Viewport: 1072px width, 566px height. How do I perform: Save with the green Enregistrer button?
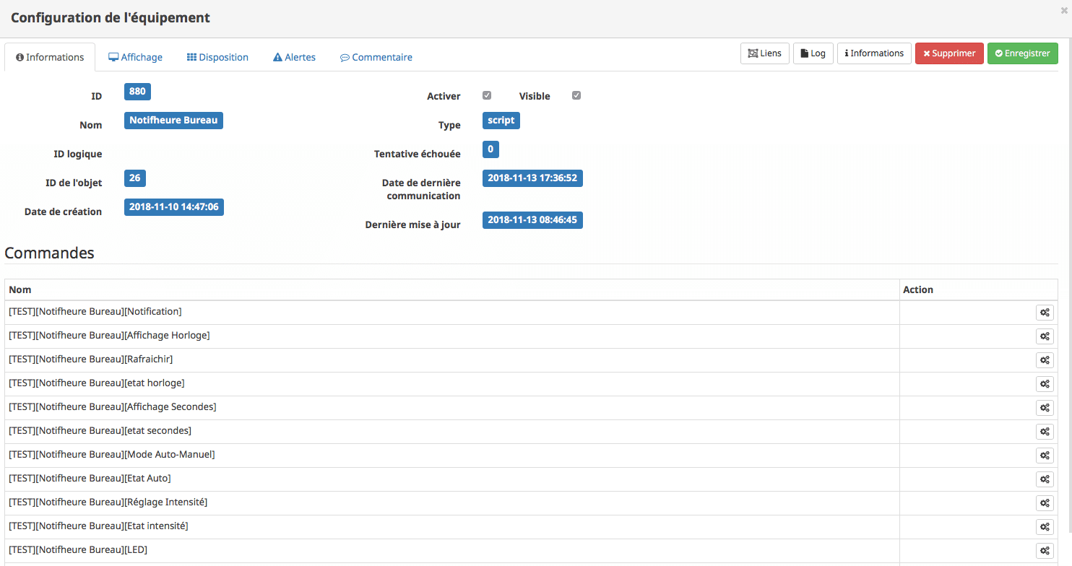coord(1022,53)
